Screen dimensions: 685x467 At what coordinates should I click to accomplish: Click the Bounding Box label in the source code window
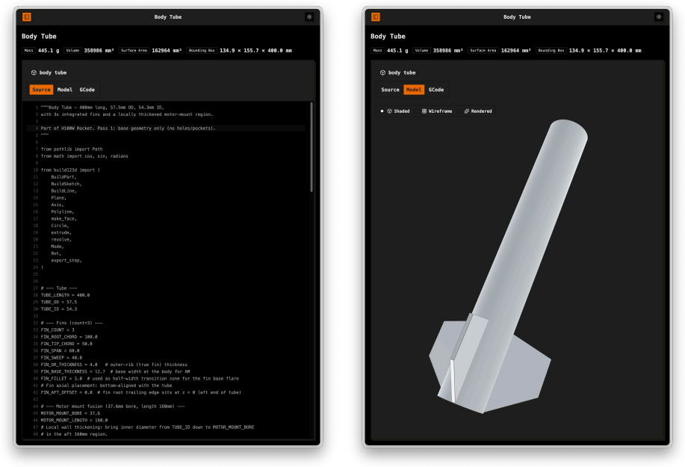[x=202, y=51]
